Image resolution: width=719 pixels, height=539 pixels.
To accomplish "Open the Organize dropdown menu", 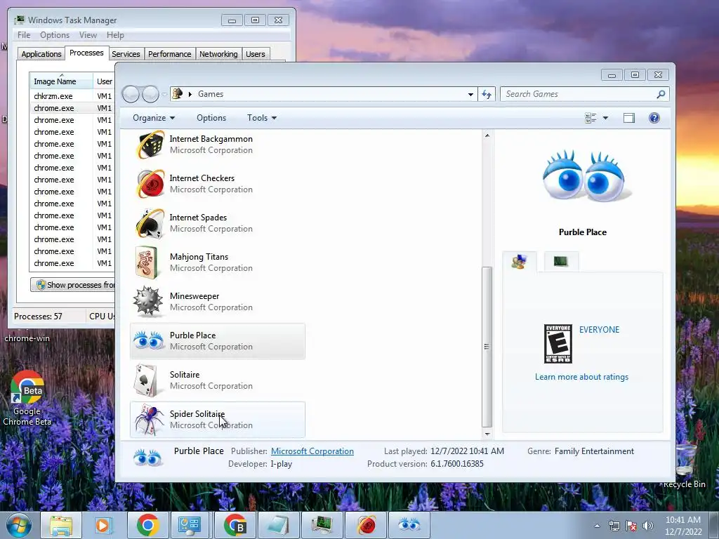I will [x=154, y=118].
